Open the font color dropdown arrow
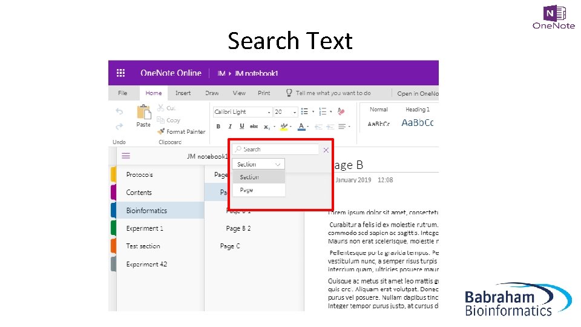This screenshot has height=327, width=581. [x=308, y=127]
